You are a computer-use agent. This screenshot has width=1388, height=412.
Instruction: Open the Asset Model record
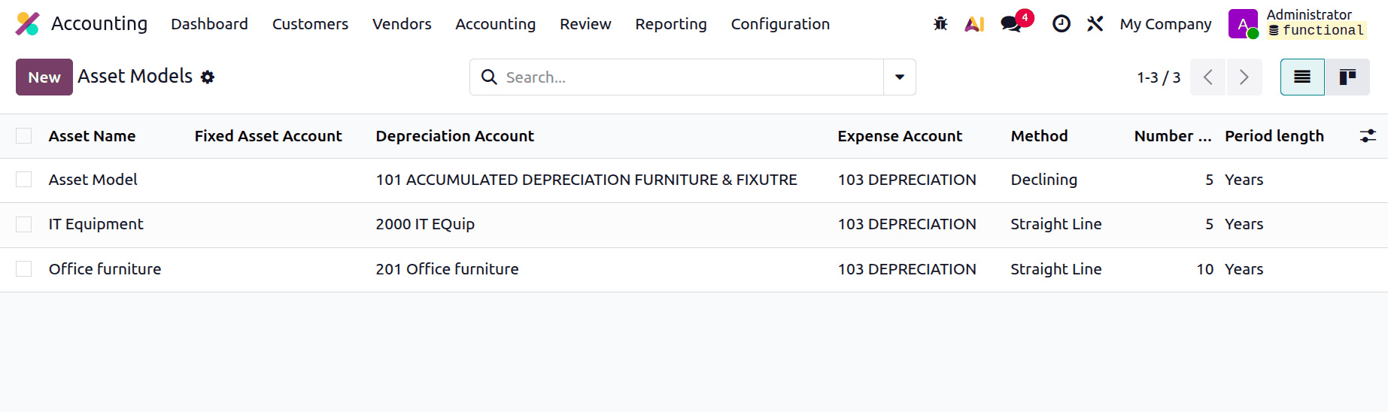pos(93,180)
